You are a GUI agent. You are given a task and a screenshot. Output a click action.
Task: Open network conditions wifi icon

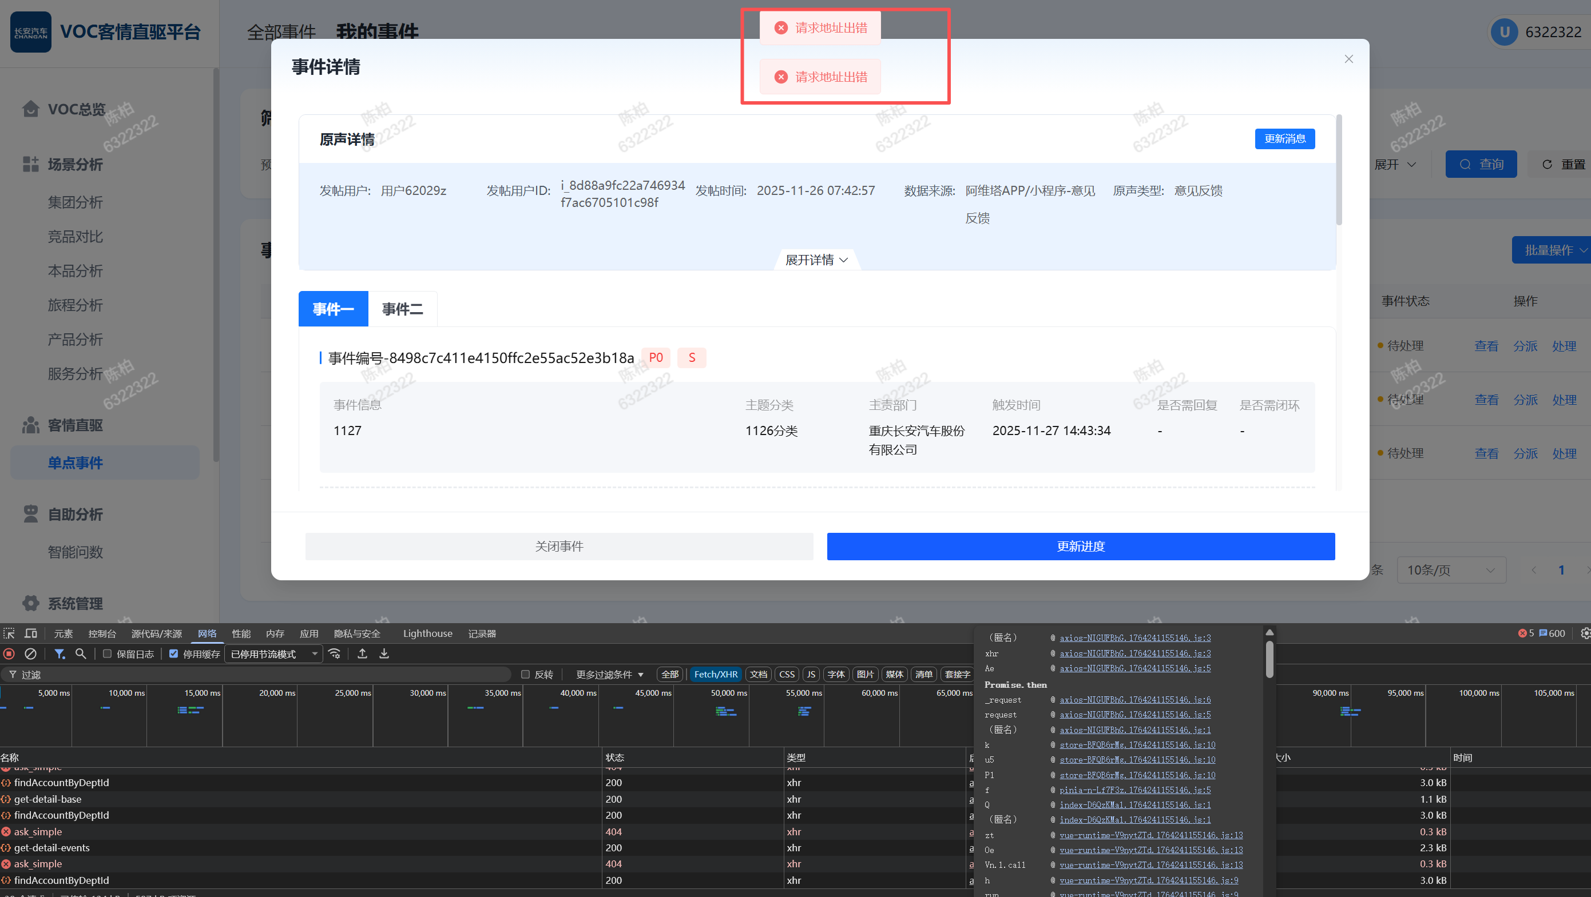click(335, 654)
